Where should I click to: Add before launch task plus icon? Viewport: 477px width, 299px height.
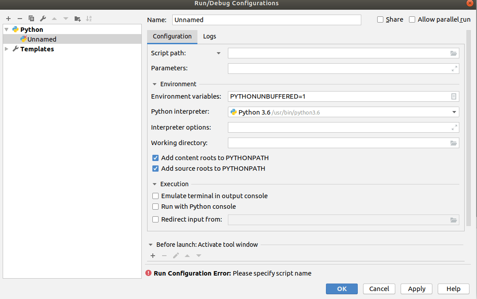153,256
